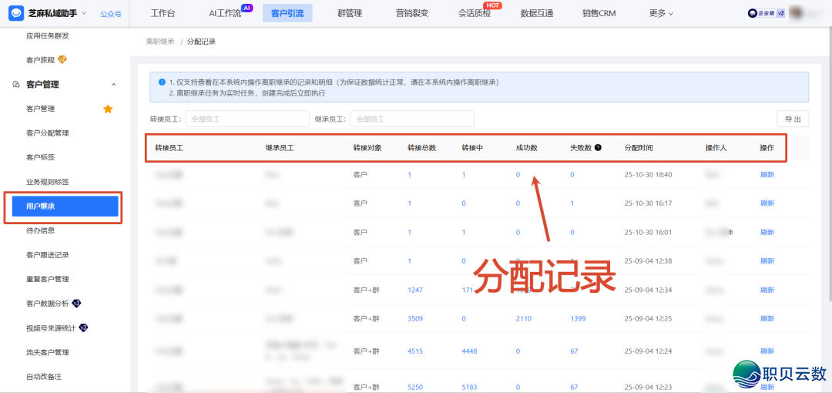The width and height of the screenshot is (832, 393).
Task: Open the AI工作流 tab
Action: [225, 13]
